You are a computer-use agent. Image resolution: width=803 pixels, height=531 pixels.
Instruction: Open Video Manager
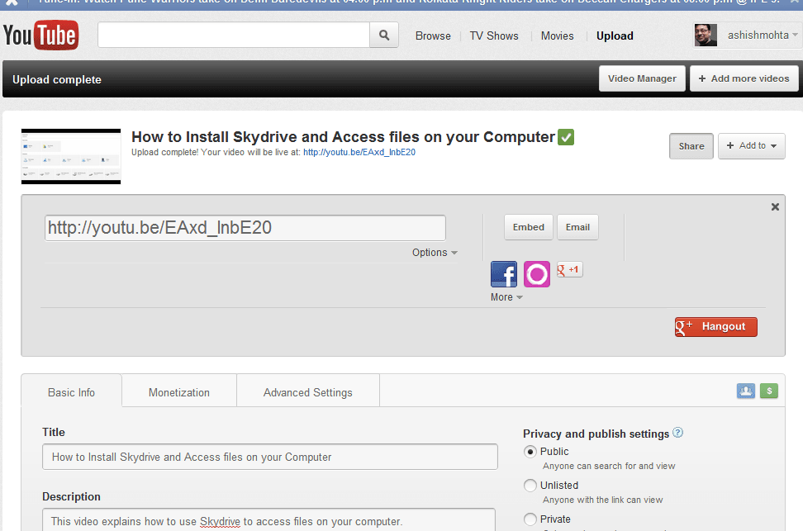pos(642,78)
